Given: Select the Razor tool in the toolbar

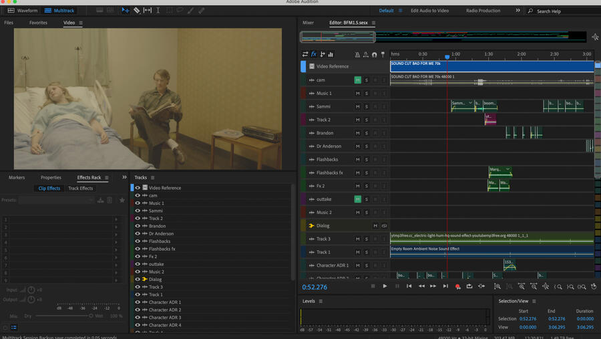Looking at the screenshot, I should tap(136, 11).
